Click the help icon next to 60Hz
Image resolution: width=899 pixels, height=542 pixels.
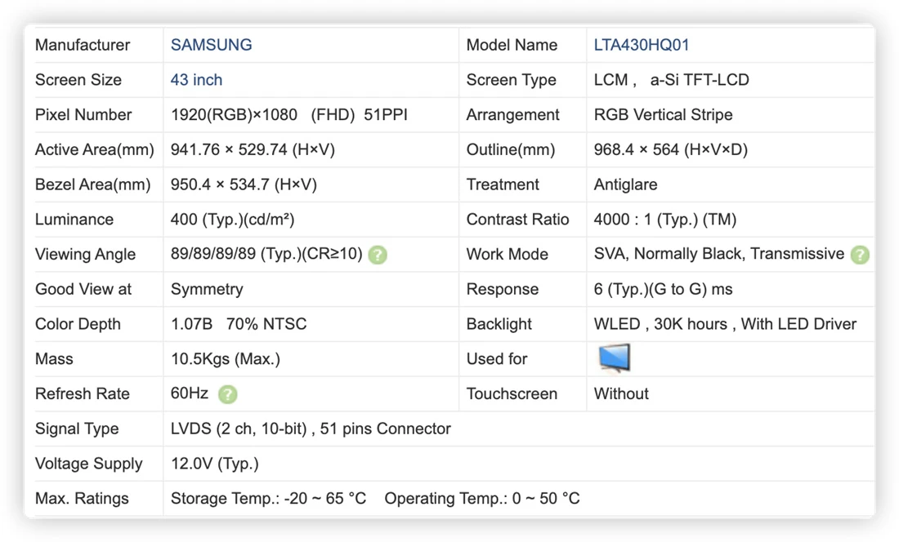(228, 394)
